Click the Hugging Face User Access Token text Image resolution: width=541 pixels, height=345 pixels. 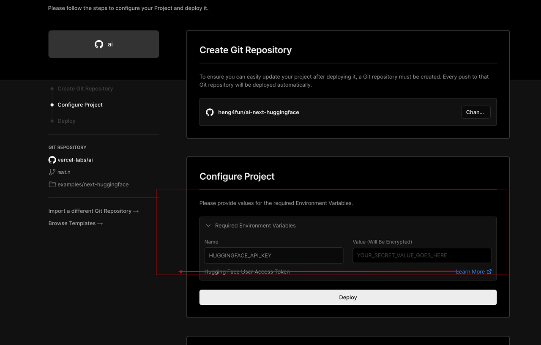click(x=247, y=271)
